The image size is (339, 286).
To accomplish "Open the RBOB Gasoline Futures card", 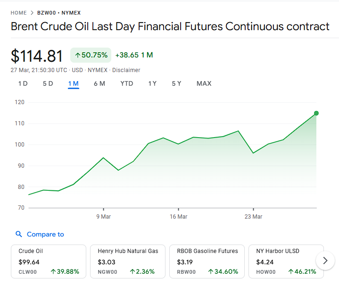I will 207,261.
